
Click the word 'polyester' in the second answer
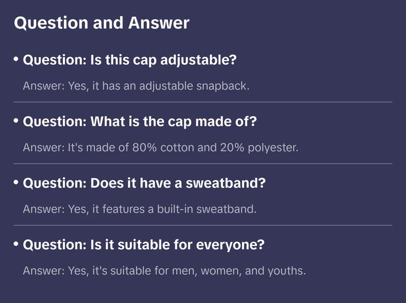point(275,147)
